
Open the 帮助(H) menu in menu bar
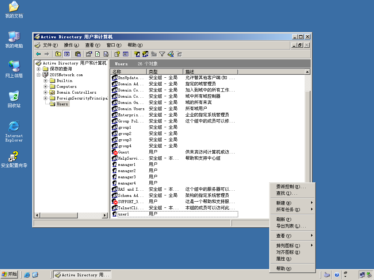135,45
